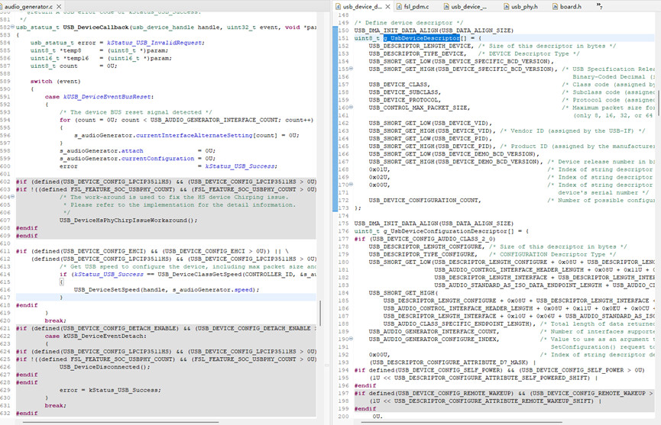The height and width of the screenshot is (425, 661).
Task: Click the selected g_UsbDeviceDescriptor identifier
Action: point(421,38)
